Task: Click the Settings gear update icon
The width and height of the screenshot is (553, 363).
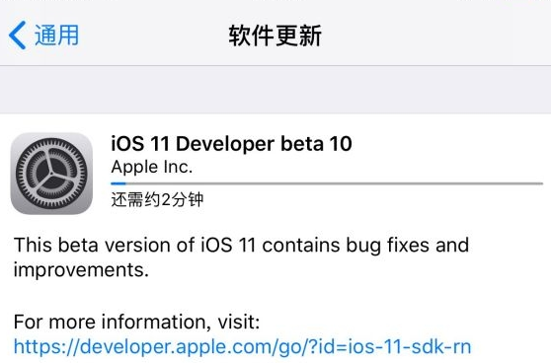Action: coord(51,174)
